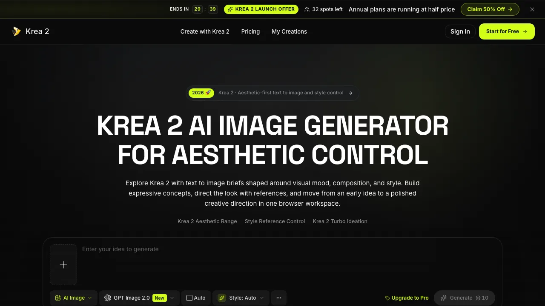The image size is (545, 306).
Task: Open the AI Image type dropdown
Action: click(74, 298)
